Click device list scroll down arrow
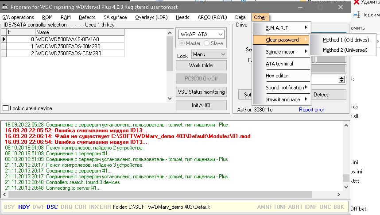This screenshot has width=380, height=215. (x=170, y=99)
